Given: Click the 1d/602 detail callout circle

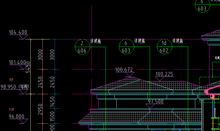Looking at the screenshot, I should (x=165, y=47).
